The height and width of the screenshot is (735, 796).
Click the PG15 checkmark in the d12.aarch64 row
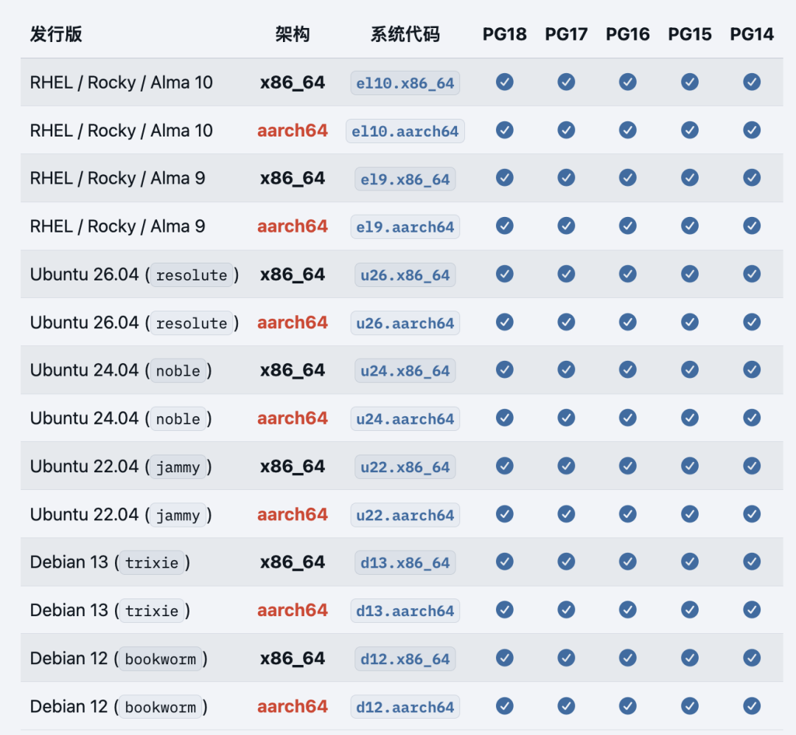[690, 705]
